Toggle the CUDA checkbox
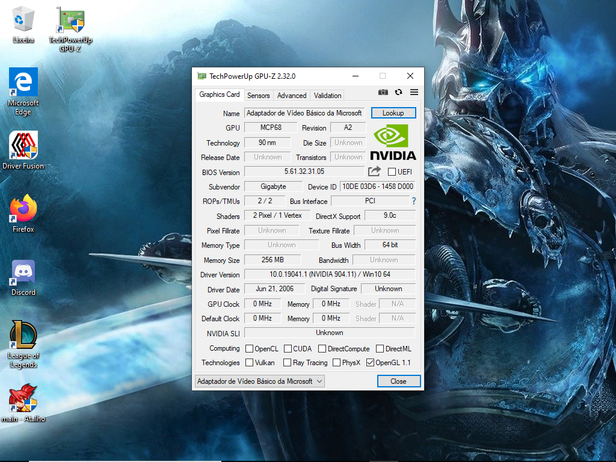616x462 pixels. (x=288, y=348)
